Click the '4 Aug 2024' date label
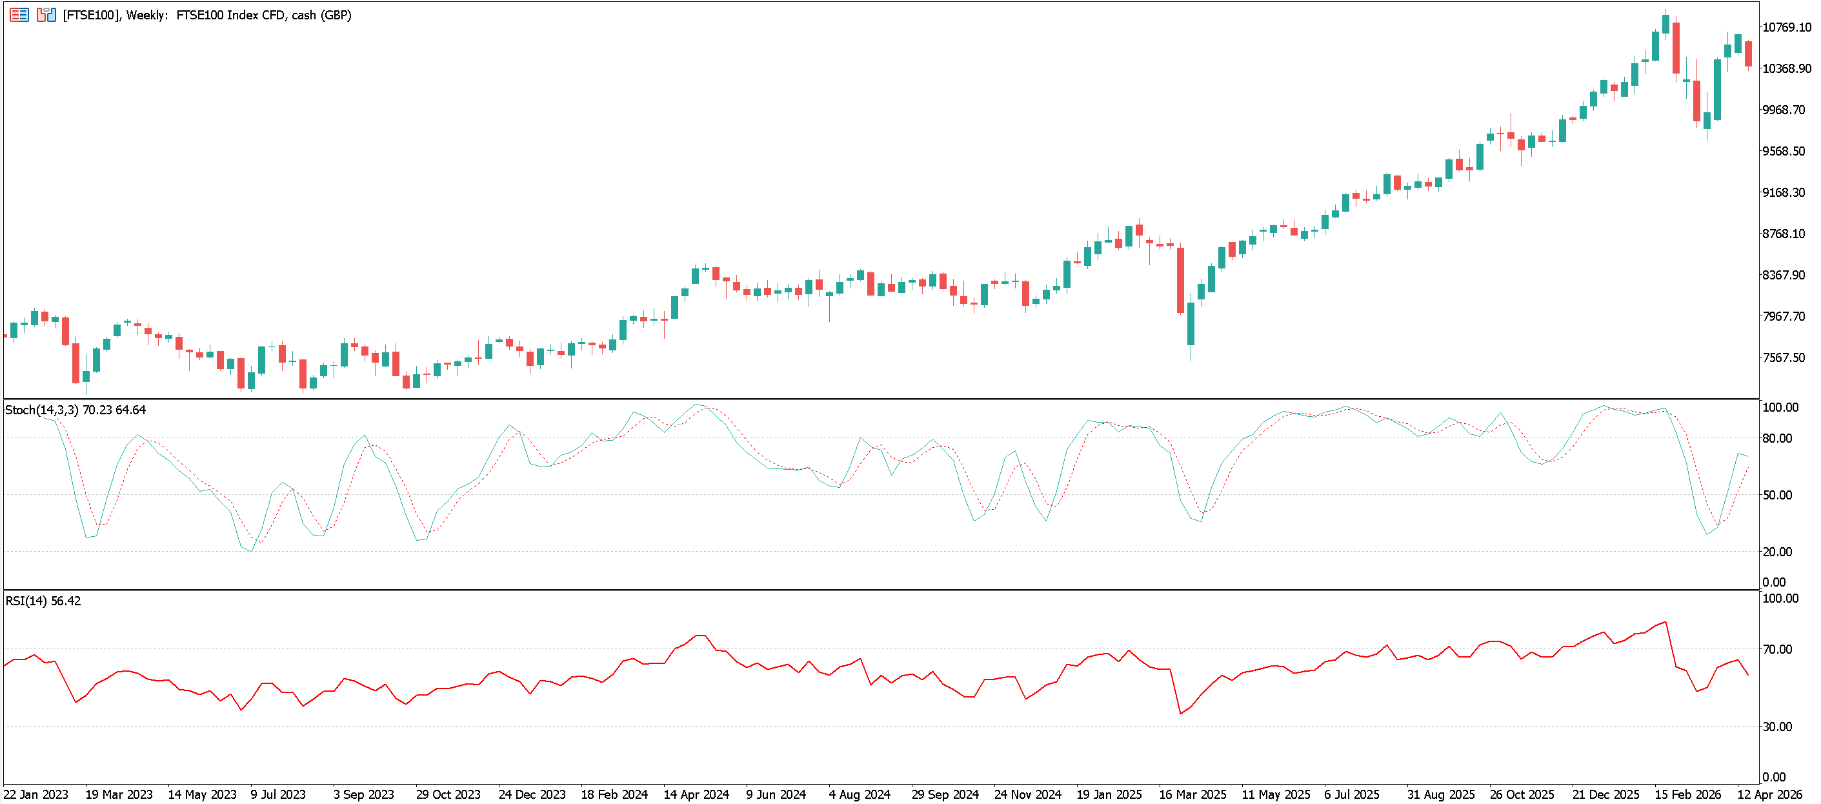This screenshot has width=1821, height=804. pos(860,795)
